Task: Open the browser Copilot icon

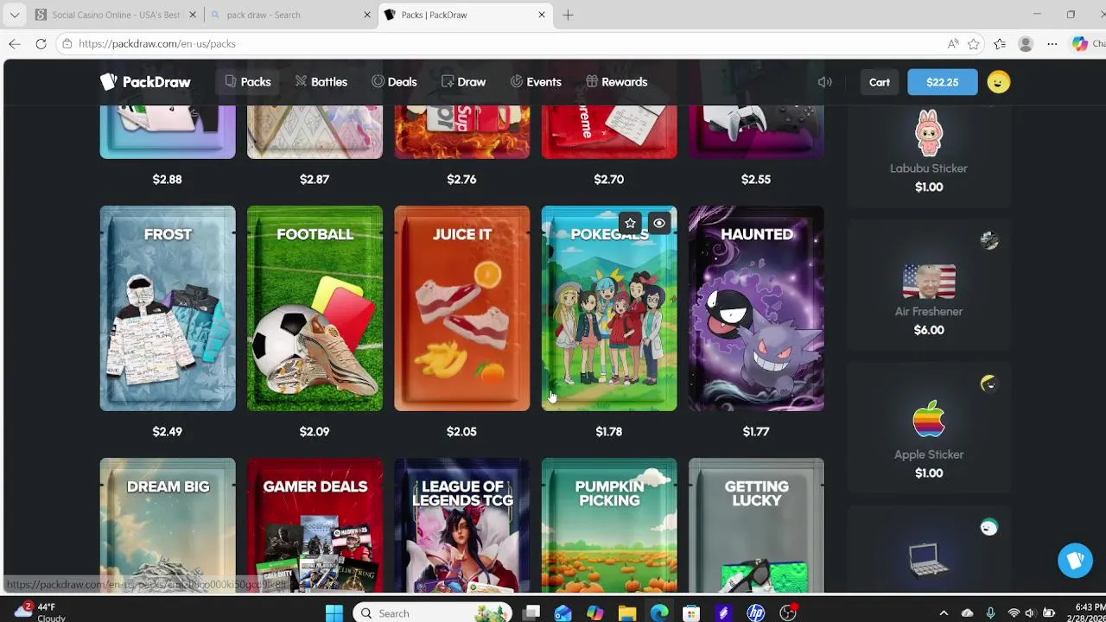Action: (x=1080, y=43)
